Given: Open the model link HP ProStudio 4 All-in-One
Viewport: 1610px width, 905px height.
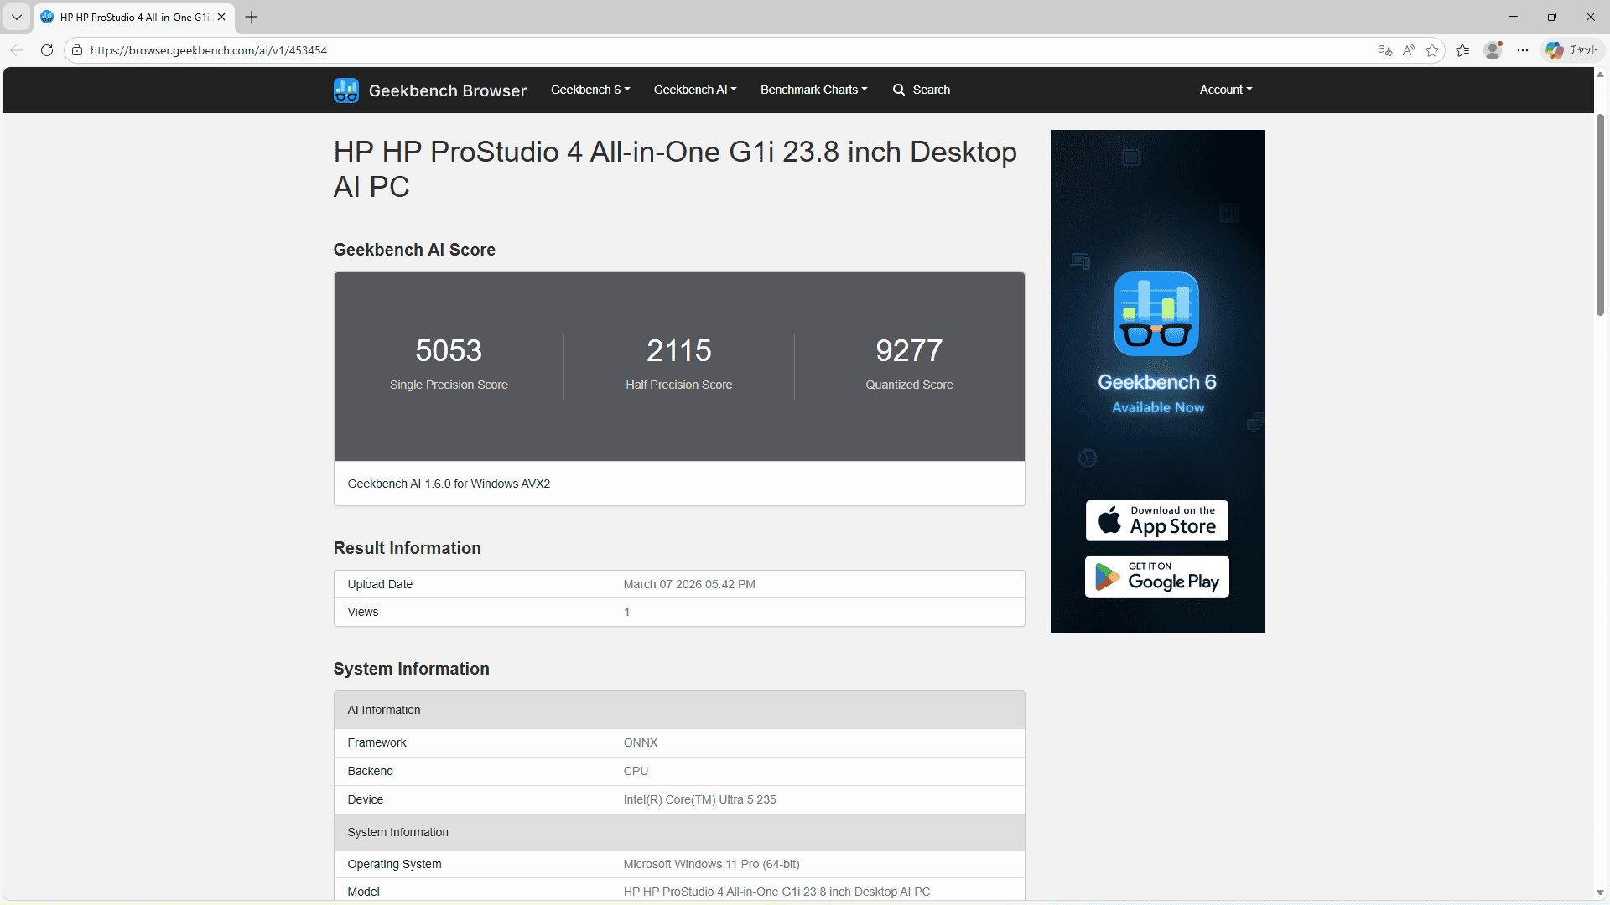Looking at the screenshot, I should (776, 891).
